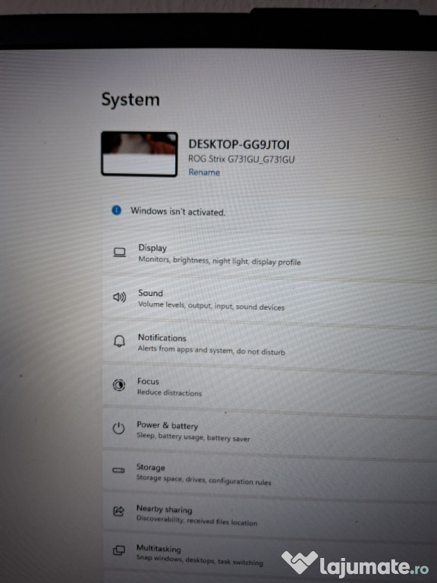Open the Display settings entry
The height and width of the screenshot is (583, 437).
tap(269, 254)
